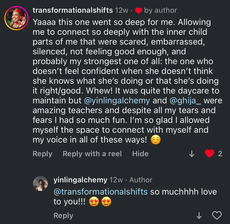230x224 pixels.
Task: Tap the transformationalshifts username
Action: click(73, 10)
